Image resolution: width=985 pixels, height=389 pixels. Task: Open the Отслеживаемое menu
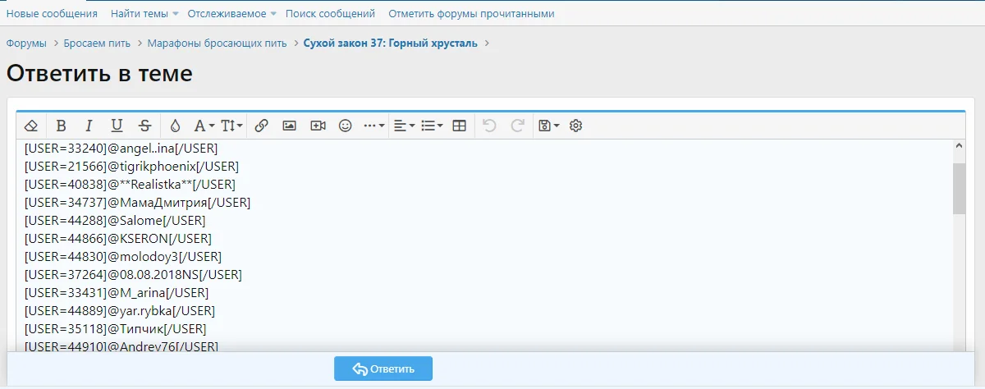coord(231,14)
